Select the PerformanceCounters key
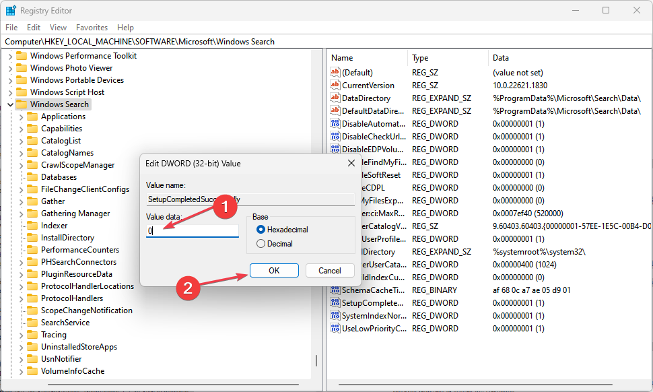Image resolution: width=653 pixels, height=392 pixels. (80, 249)
